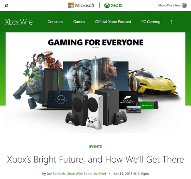Open the Consoles menu item
191x179 pixels.
point(55,22)
